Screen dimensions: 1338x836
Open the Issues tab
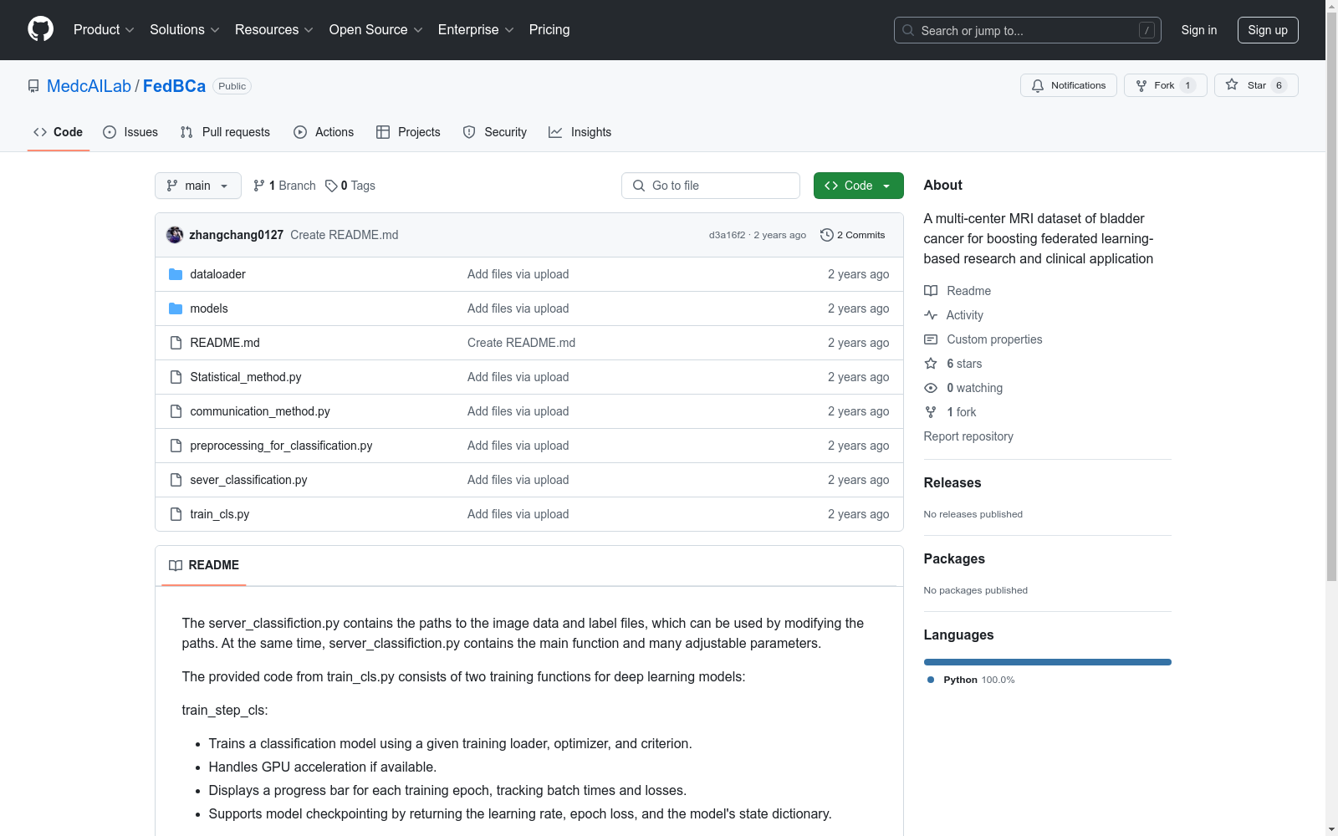pyautogui.click(x=130, y=132)
